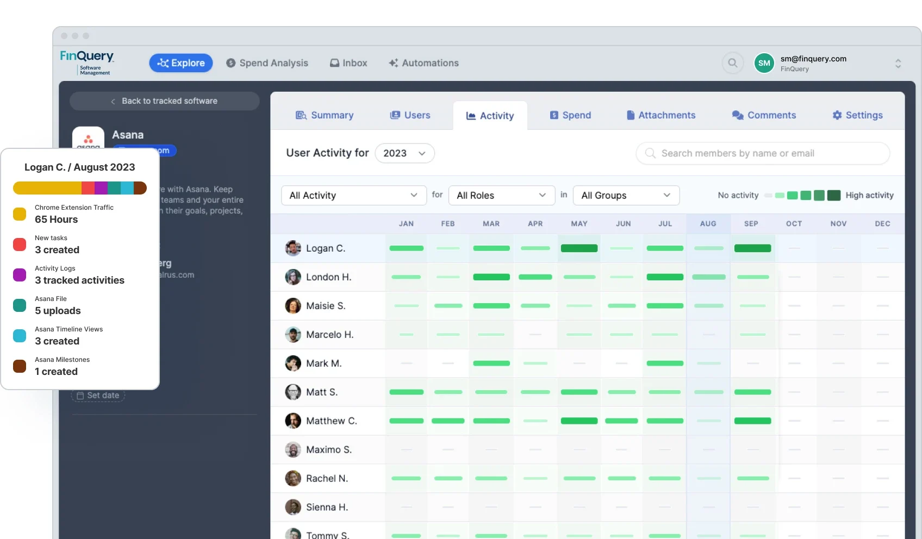Click the darkest High activity legend swatch
The height and width of the screenshot is (539, 922).
(834, 196)
